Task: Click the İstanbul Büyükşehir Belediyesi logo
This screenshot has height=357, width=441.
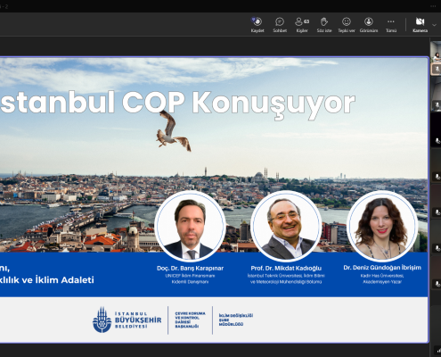Action: pos(127,320)
